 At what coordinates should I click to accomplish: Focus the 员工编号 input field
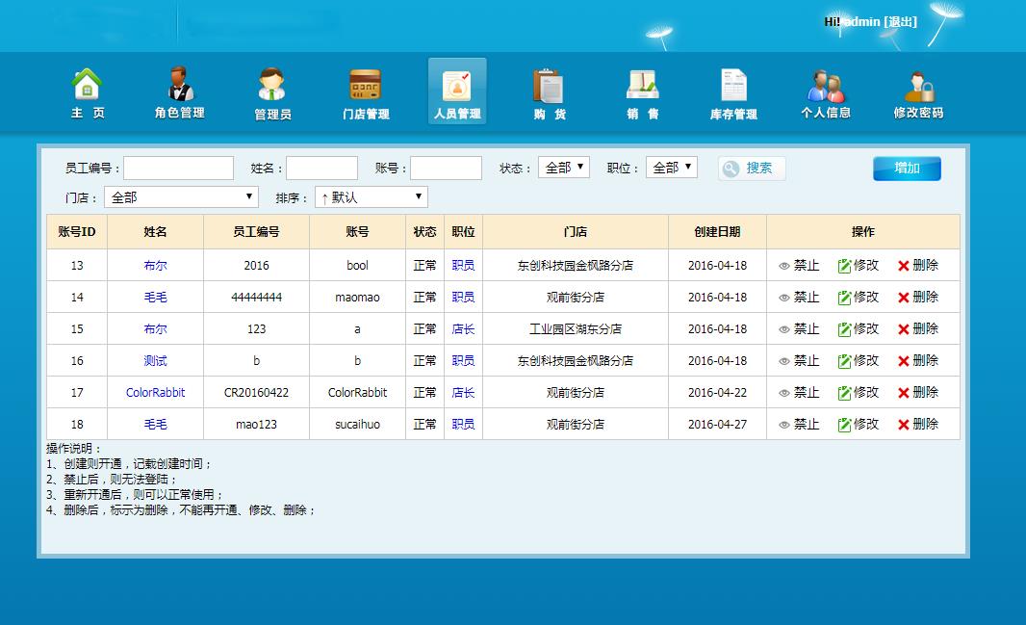coord(178,169)
